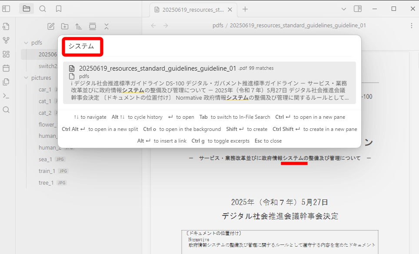Open the 202506 file in pdfs folder

click(x=48, y=54)
